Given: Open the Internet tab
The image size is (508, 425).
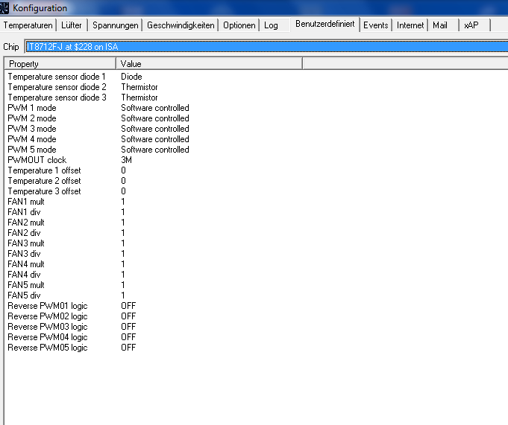Looking at the screenshot, I should point(410,25).
